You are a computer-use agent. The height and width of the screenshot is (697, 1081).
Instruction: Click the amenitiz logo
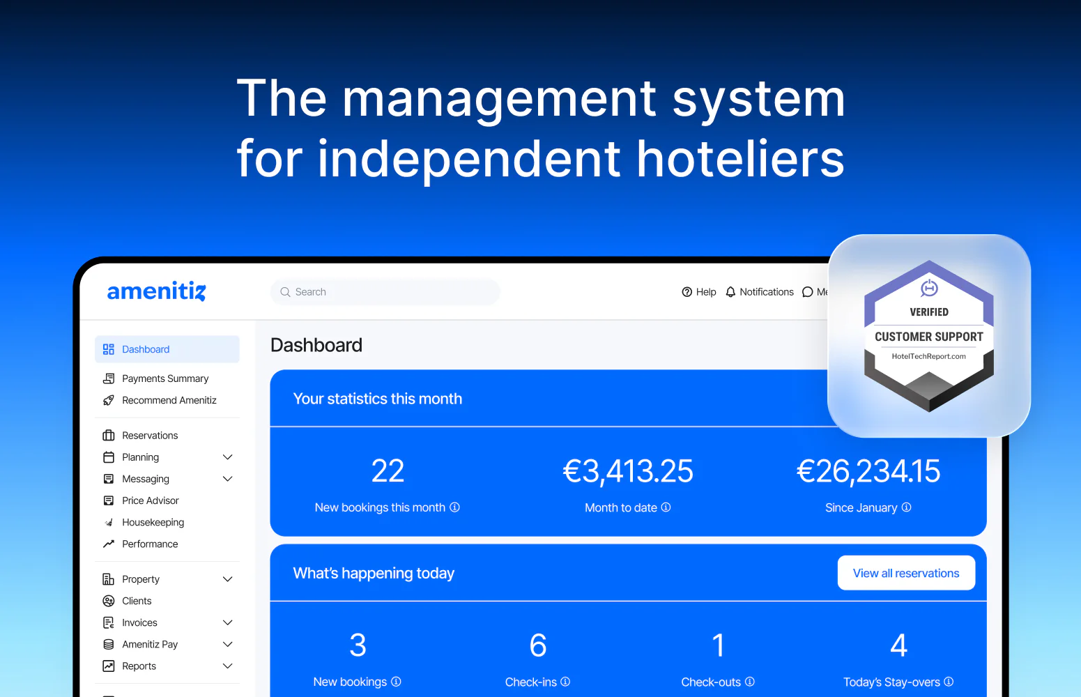click(156, 291)
